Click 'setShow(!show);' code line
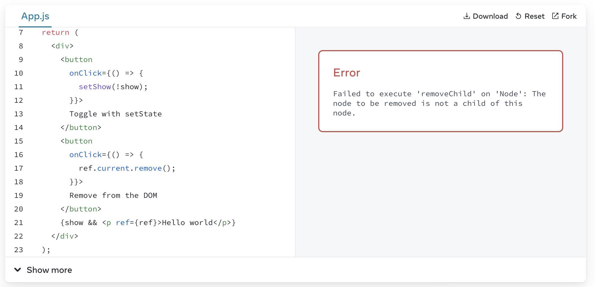 point(113,87)
